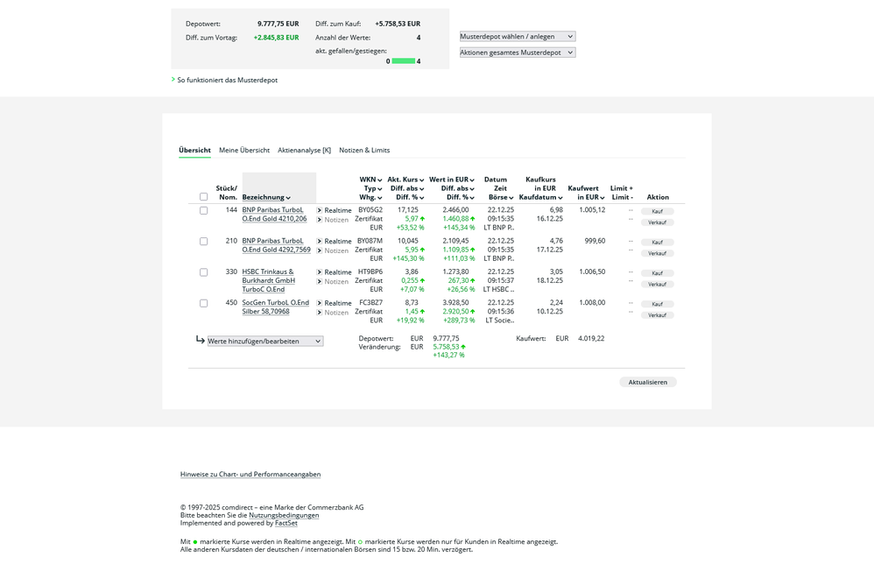The image size is (874, 564).
Task: Open the Notizen & Limits tab
Action: point(364,150)
